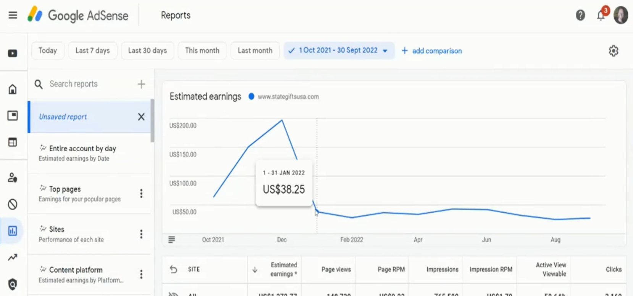This screenshot has height=296, width=633.
Task: Sort by Impression RPM column header
Action: pyautogui.click(x=491, y=269)
